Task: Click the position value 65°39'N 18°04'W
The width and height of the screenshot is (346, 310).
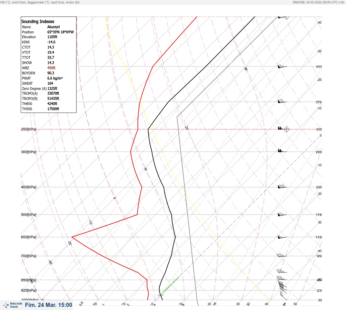Action: point(60,32)
